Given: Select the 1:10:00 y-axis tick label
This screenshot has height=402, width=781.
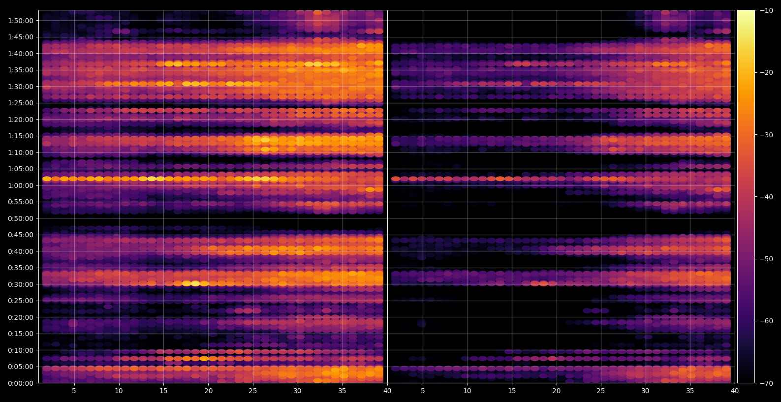Looking at the screenshot, I should 21,153.
